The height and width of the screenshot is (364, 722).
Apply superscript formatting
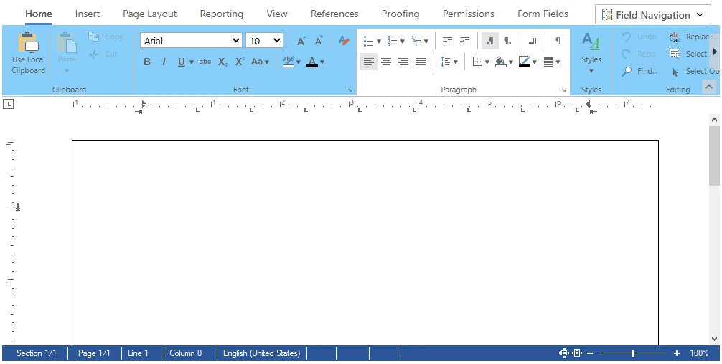[x=240, y=62]
